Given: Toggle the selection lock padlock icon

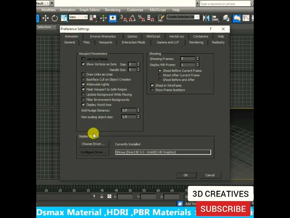Looking at the screenshot, I should (x=101, y=197).
